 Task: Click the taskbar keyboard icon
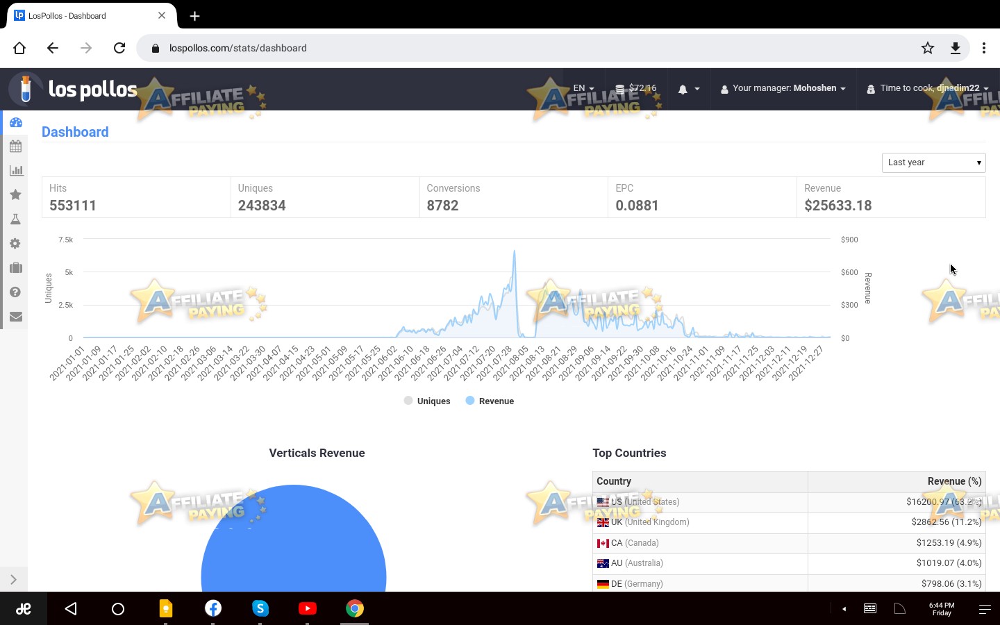coord(870,609)
